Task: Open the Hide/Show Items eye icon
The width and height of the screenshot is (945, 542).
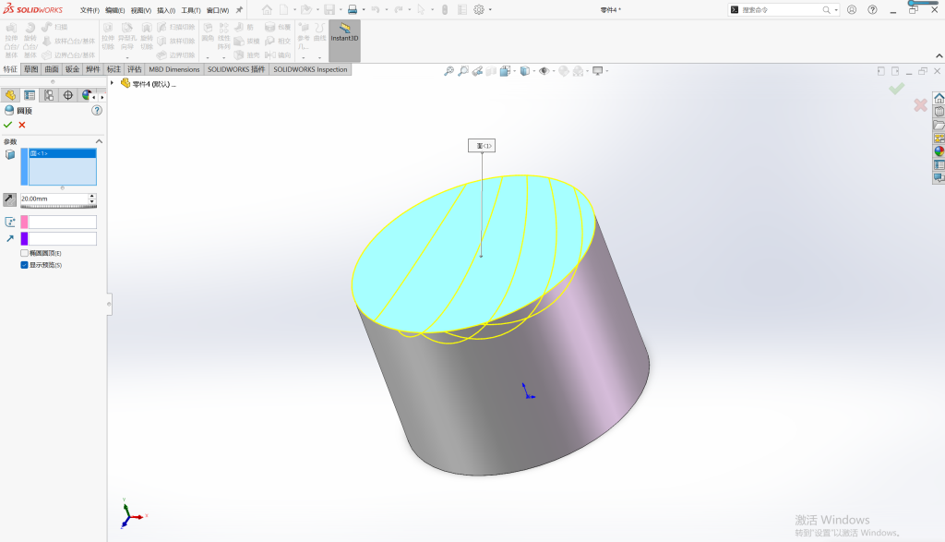Action: 544,71
